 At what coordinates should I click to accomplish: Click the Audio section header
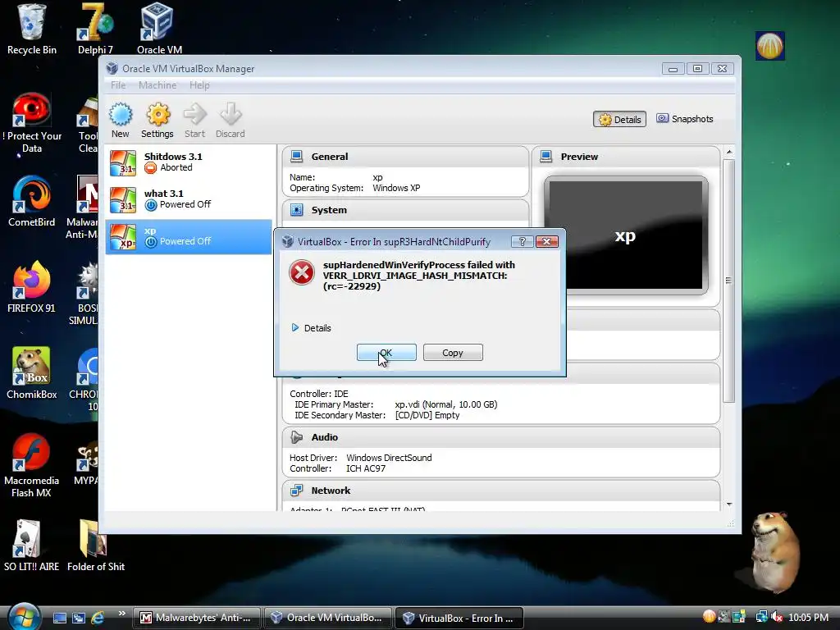(501, 437)
